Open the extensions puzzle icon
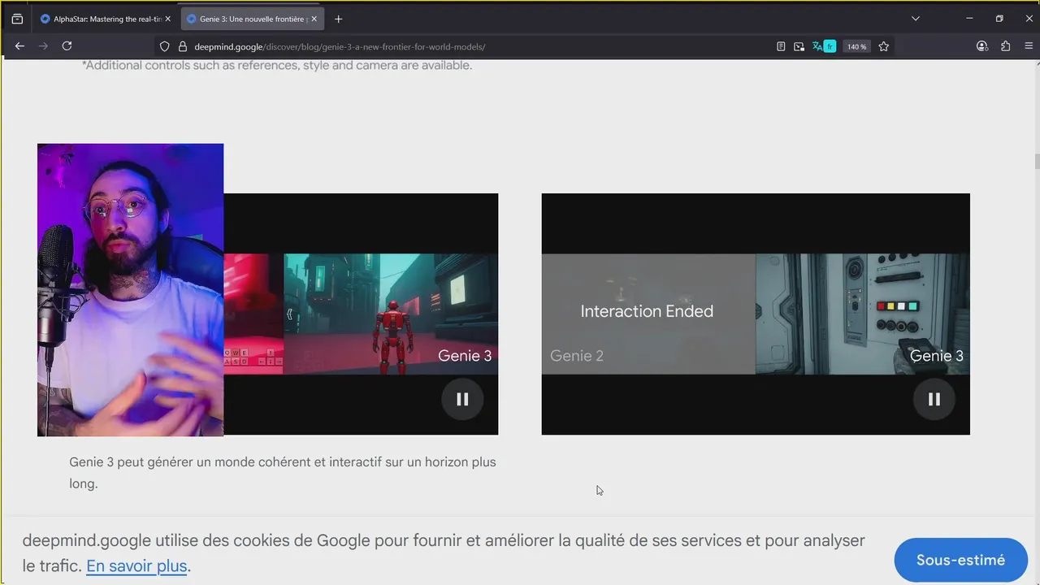Viewport: 1040px width, 585px height. (1005, 46)
